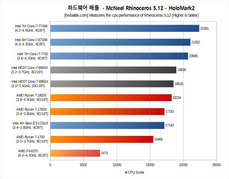This screenshot has height=179, width=229.
Task: Select the 5000 axis tick label
Action: tap(83, 165)
